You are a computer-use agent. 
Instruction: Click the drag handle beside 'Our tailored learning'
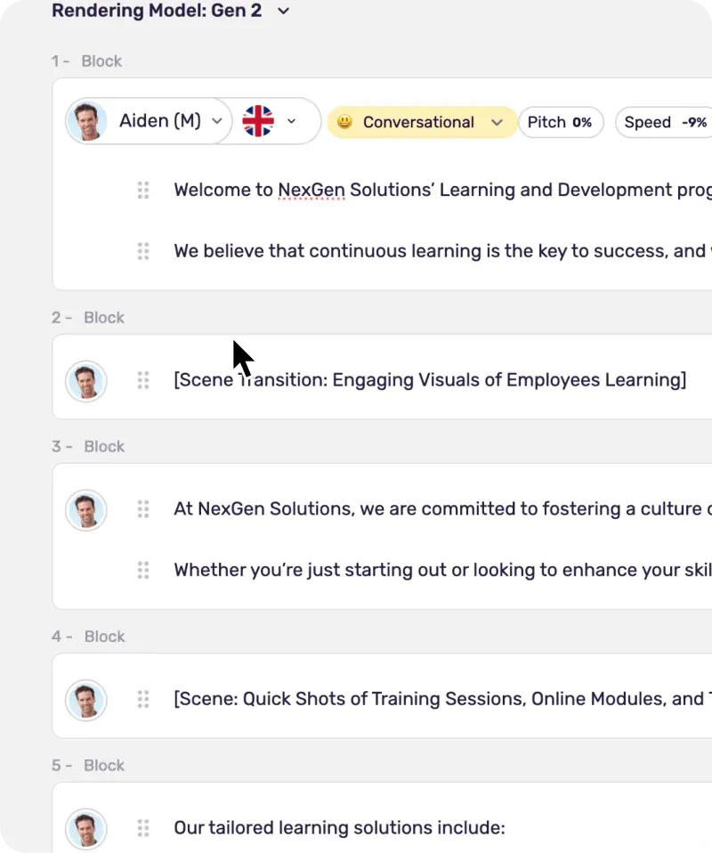(x=143, y=829)
